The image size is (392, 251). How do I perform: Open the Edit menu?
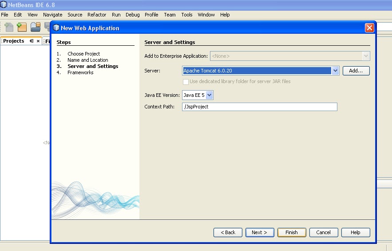(18, 15)
